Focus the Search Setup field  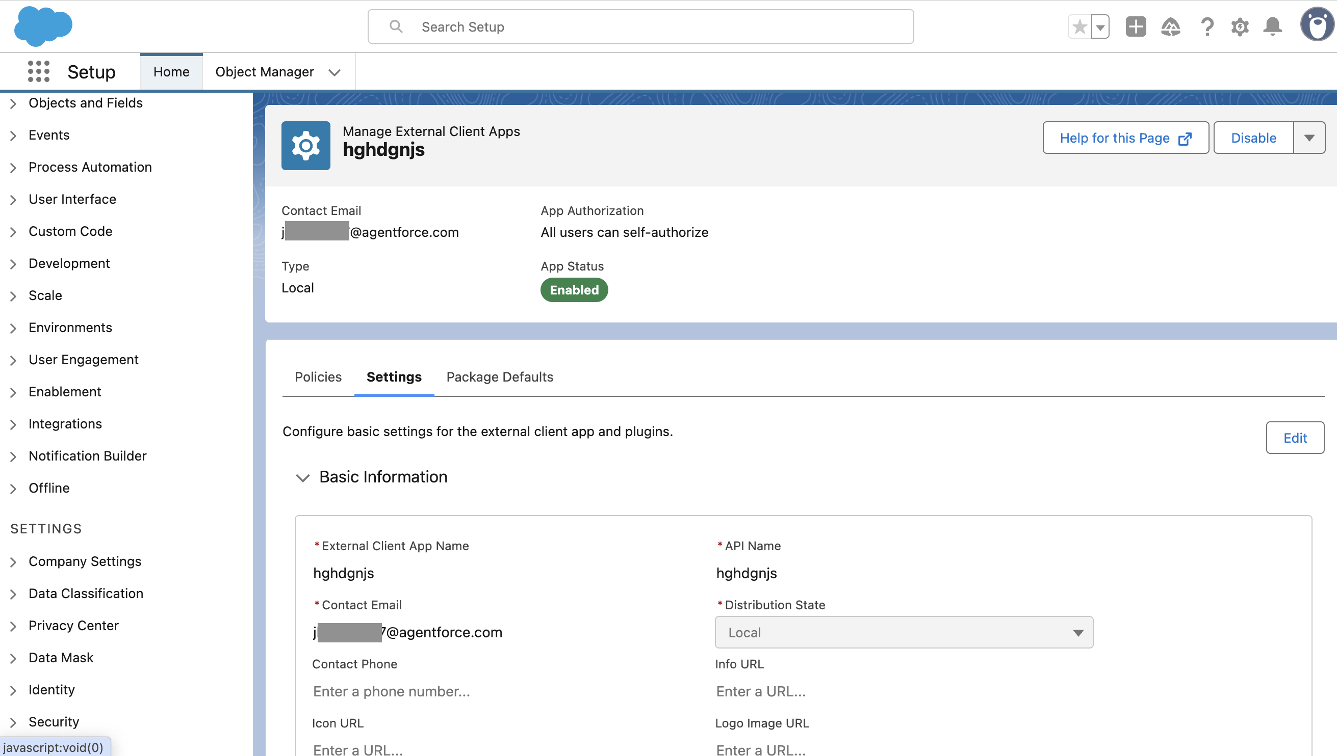[640, 26]
